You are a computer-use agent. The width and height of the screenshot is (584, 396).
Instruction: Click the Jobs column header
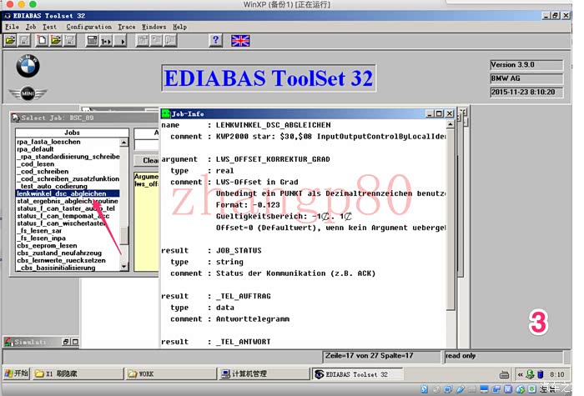(72, 133)
